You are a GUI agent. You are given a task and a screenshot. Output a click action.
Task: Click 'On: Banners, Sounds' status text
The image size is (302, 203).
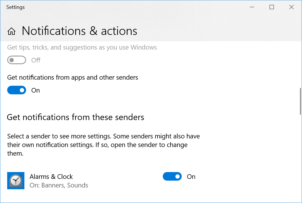pyautogui.click(x=59, y=185)
